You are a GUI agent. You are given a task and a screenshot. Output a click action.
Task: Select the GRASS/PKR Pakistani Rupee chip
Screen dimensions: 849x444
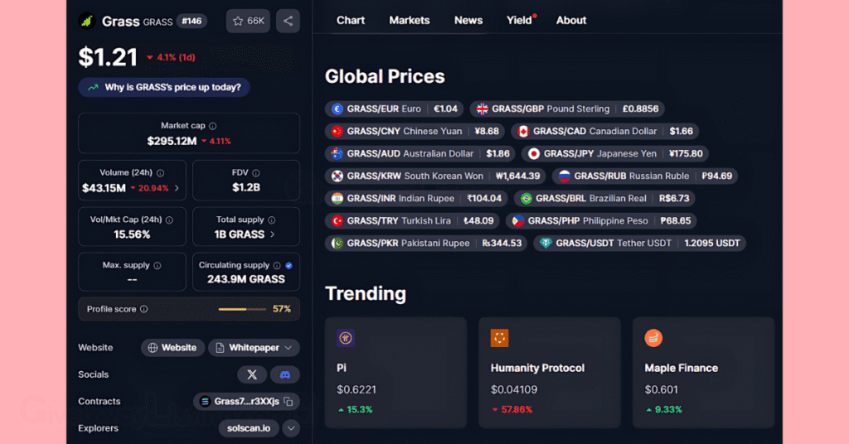coord(427,244)
